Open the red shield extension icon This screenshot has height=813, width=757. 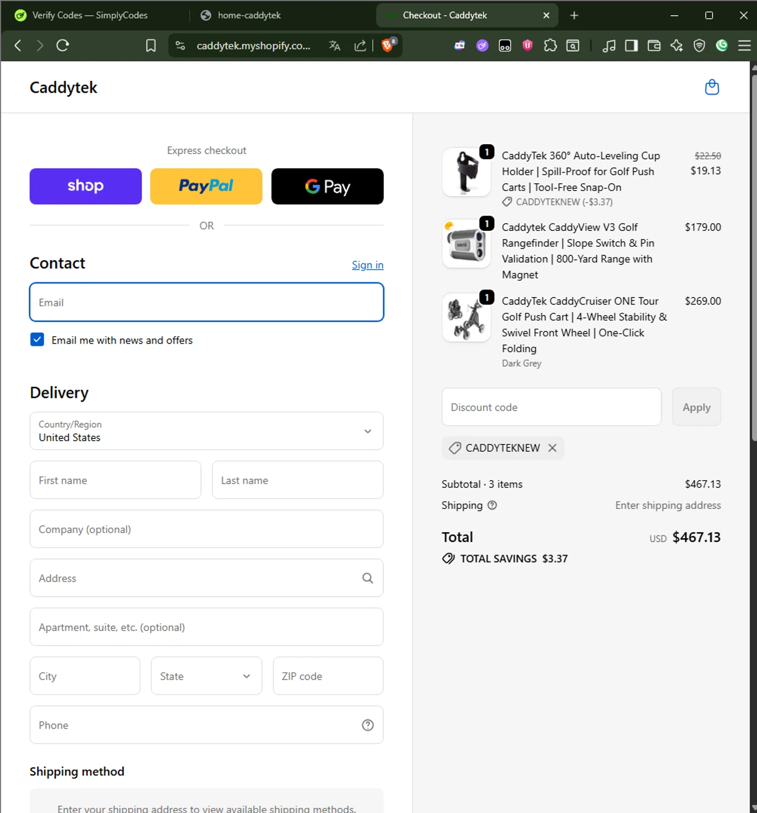click(x=527, y=46)
